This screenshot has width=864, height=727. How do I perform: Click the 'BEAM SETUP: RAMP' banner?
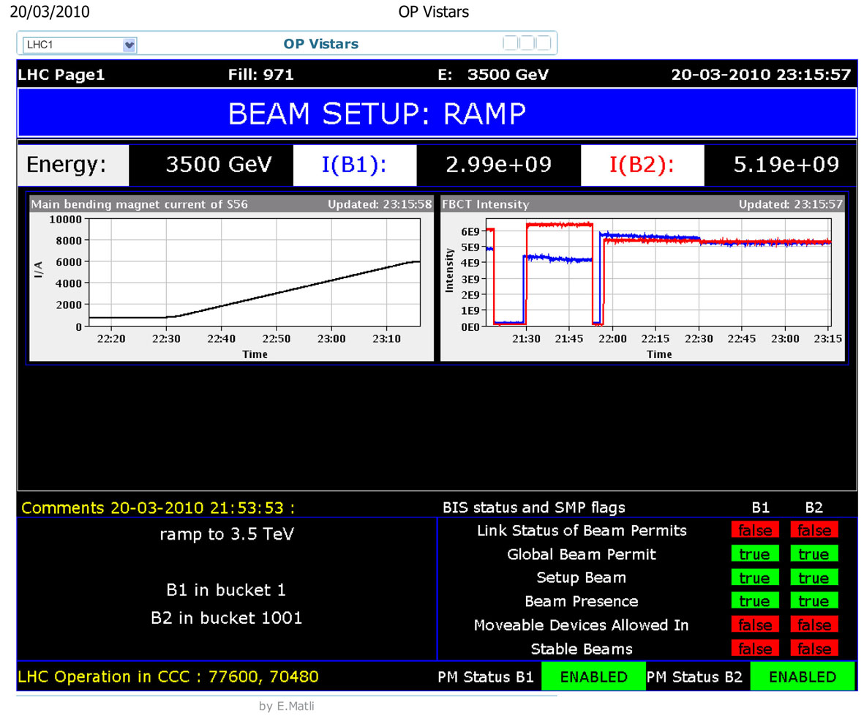[x=437, y=113]
